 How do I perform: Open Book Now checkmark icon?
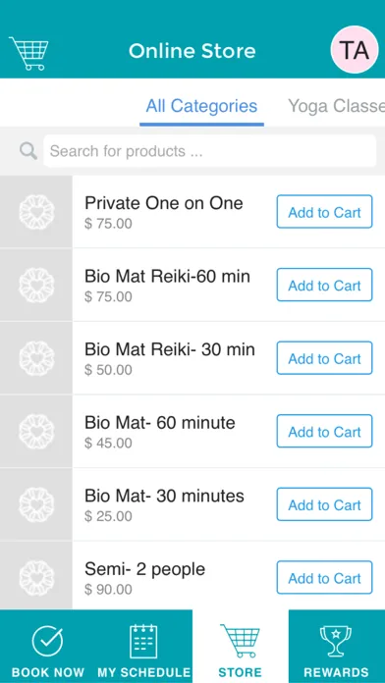point(47,641)
